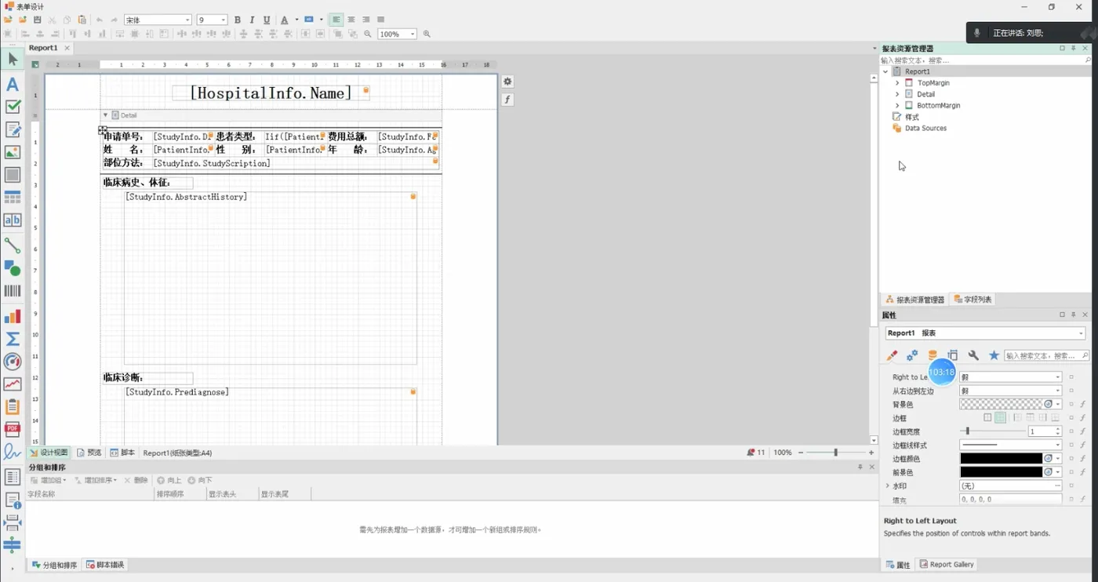Image resolution: width=1098 pixels, height=582 pixels.
Task: Select the Table control tool
Action: pos(13,198)
